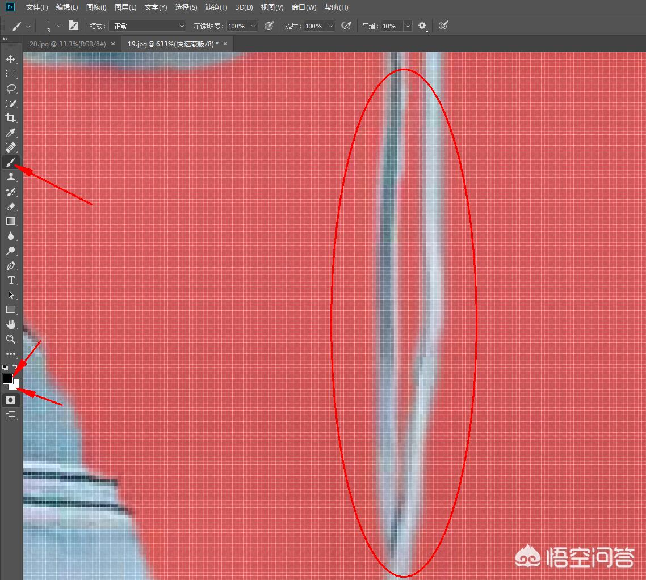Select the Move tool
646x580 pixels.
[x=11, y=58]
